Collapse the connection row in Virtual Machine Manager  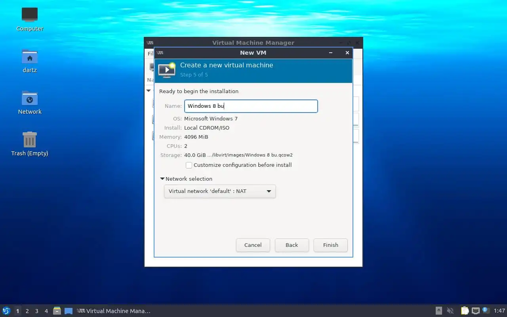(149, 91)
